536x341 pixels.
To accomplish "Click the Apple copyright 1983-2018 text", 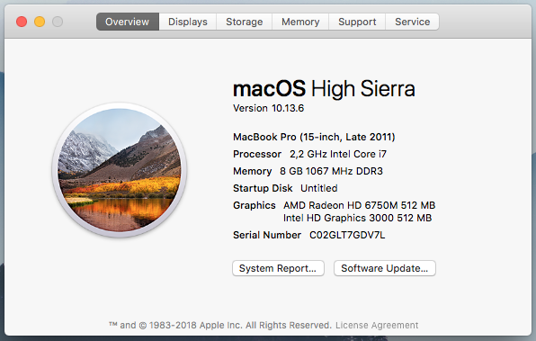I will click(x=220, y=325).
